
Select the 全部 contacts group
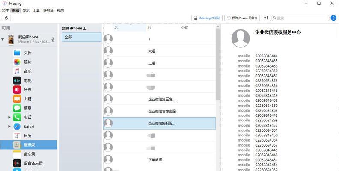(81, 37)
